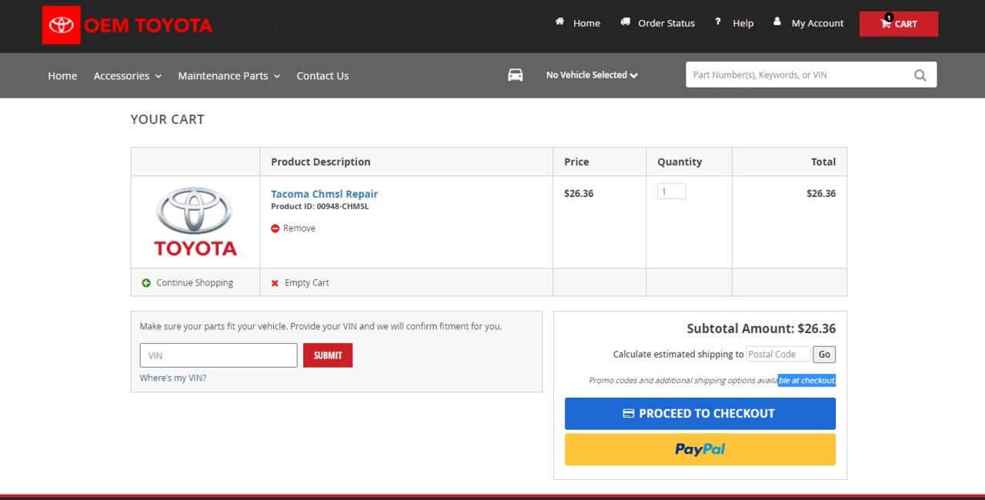This screenshot has width=985, height=500.
Task: Open Contact Us in navigation menu
Action: 322,75
